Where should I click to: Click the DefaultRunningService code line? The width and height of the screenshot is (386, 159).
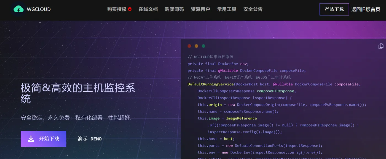(274, 84)
